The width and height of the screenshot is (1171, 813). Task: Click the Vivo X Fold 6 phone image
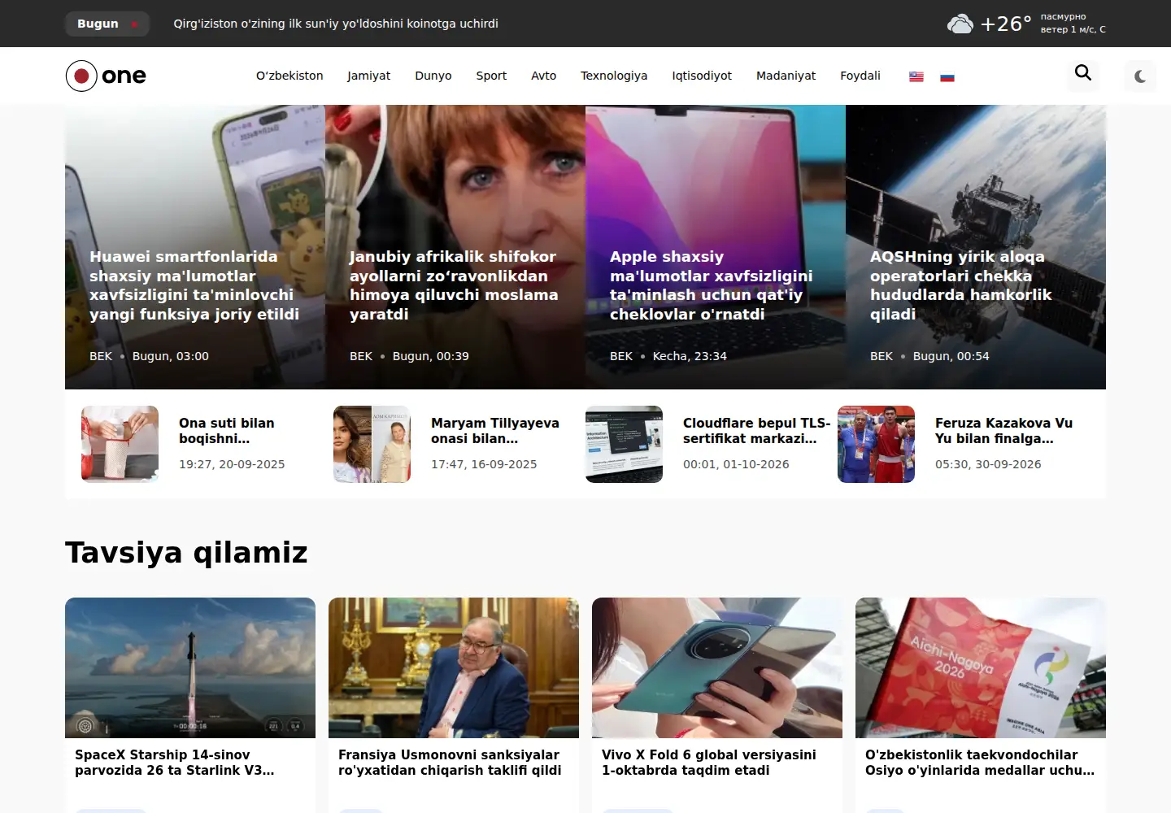tap(717, 667)
